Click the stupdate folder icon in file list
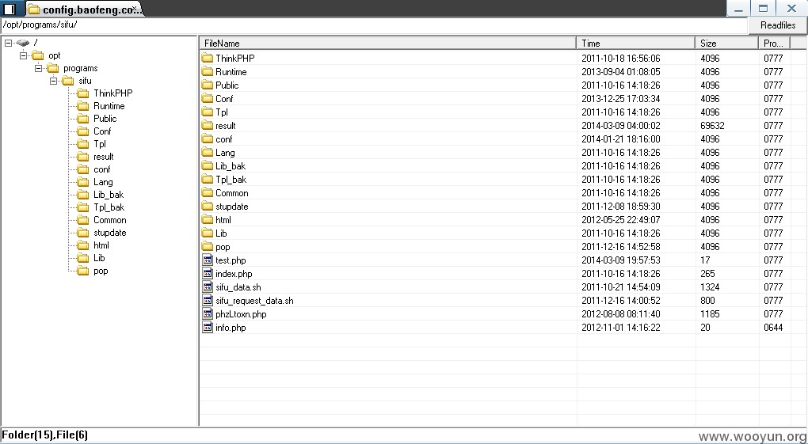The height and width of the screenshot is (444, 808). point(208,206)
